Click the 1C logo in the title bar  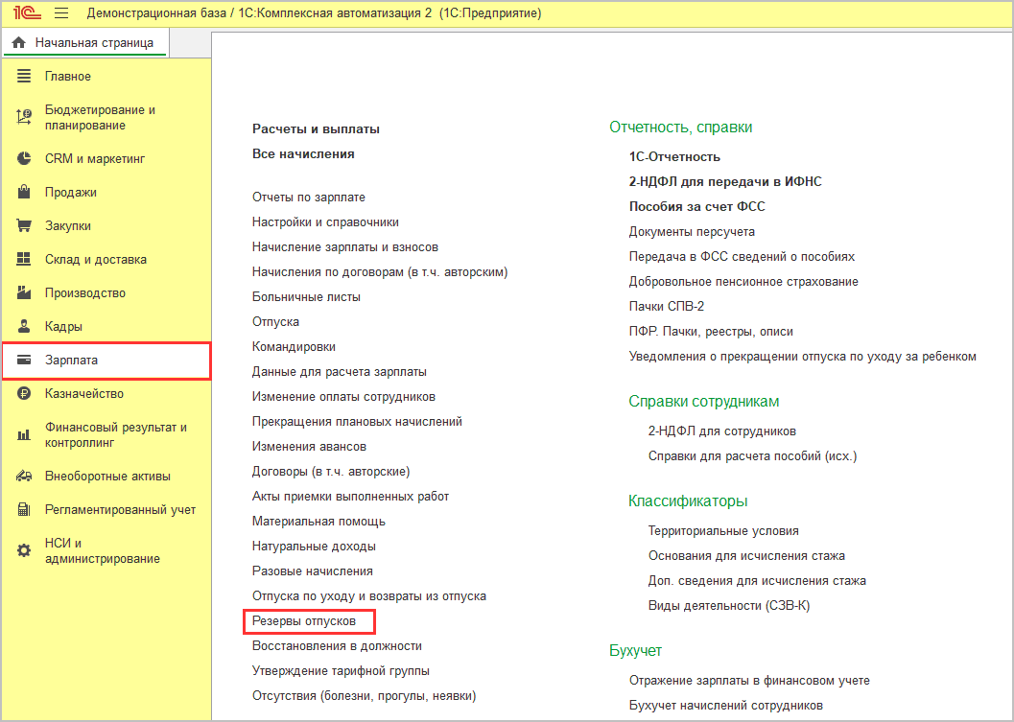(27, 13)
